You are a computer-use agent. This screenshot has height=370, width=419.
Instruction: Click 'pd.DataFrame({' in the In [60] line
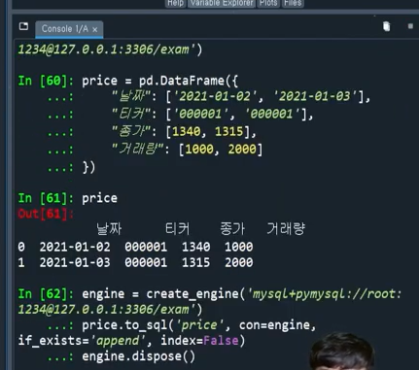[x=189, y=81]
